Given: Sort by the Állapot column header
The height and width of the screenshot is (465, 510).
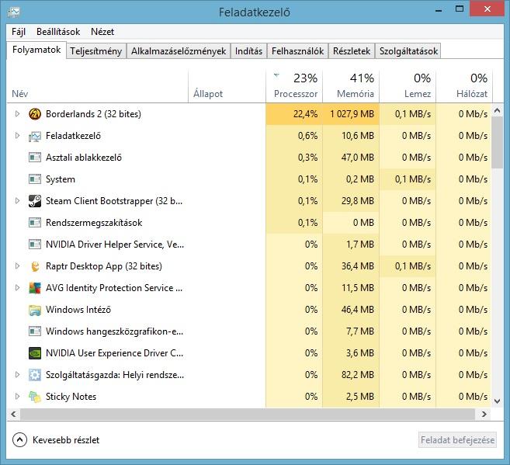Looking at the screenshot, I should [x=227, y=86].
